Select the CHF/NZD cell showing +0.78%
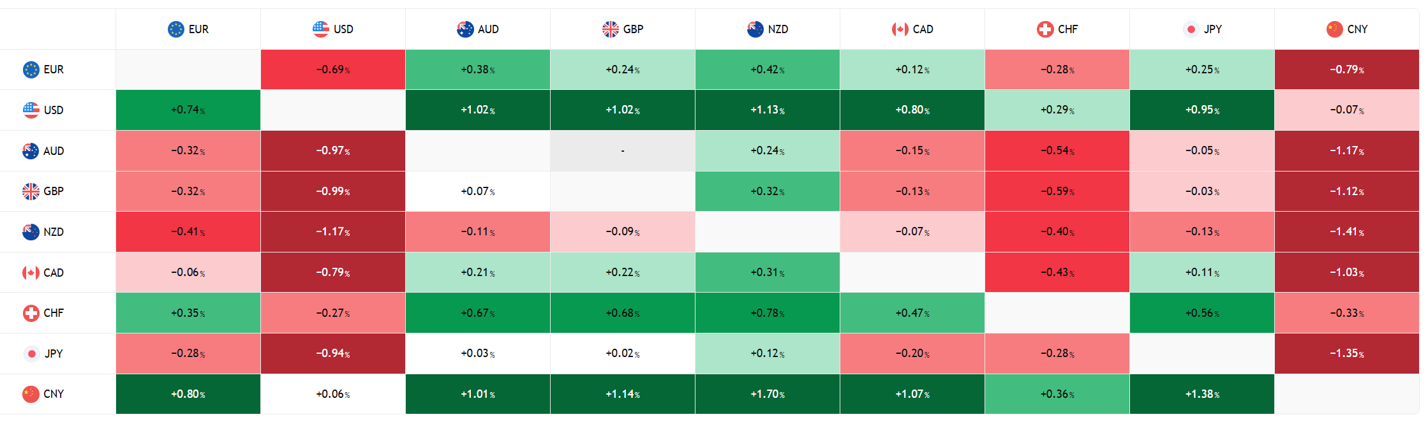Image resolution: width=1428 pixels, height=431 pixels. pos(768,313)
